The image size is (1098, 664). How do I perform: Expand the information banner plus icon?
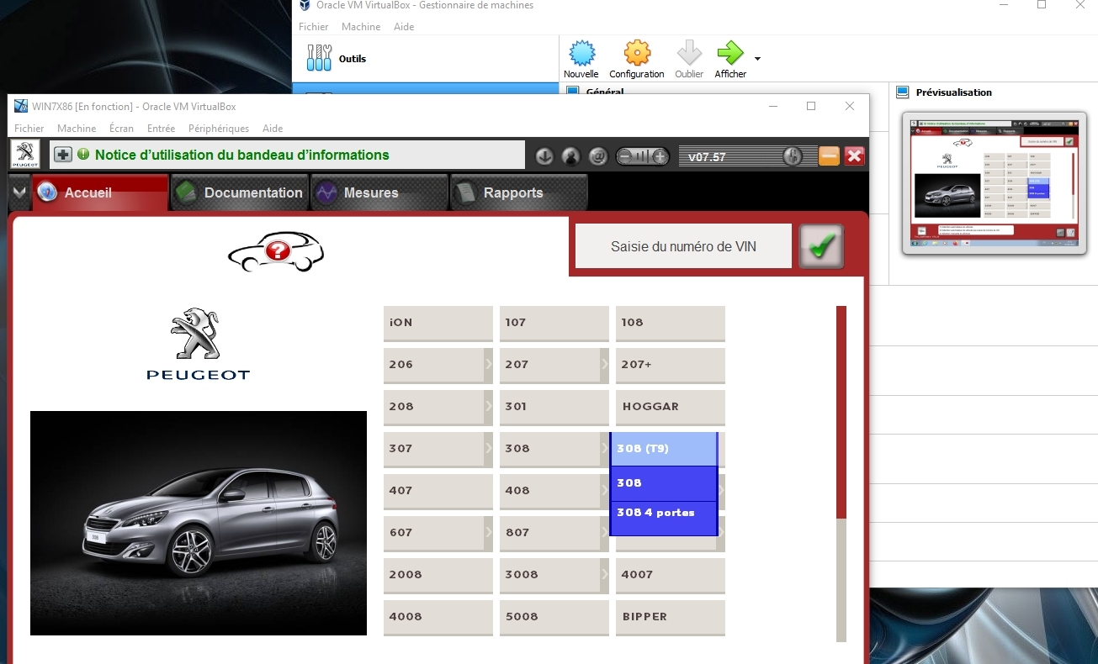63,155
